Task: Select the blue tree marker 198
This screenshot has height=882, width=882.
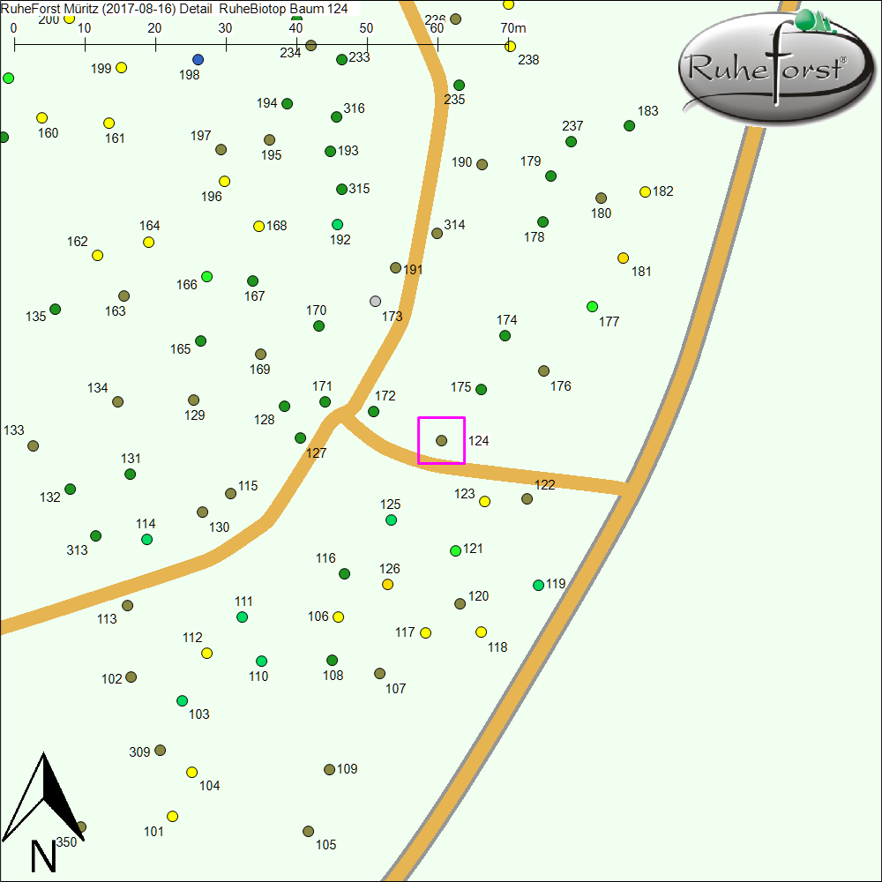Action: pyautogui.click(x=198, y=59)
